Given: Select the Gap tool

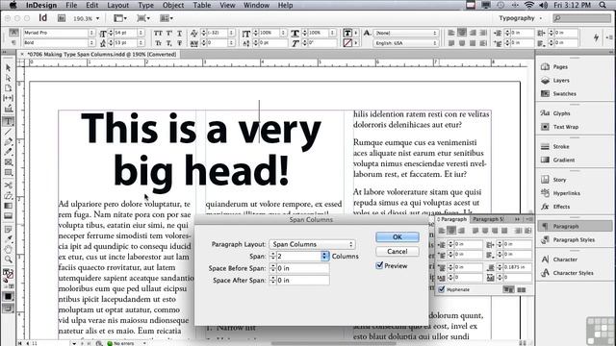Looking at the screenshot, I should (x=9, y=98).
